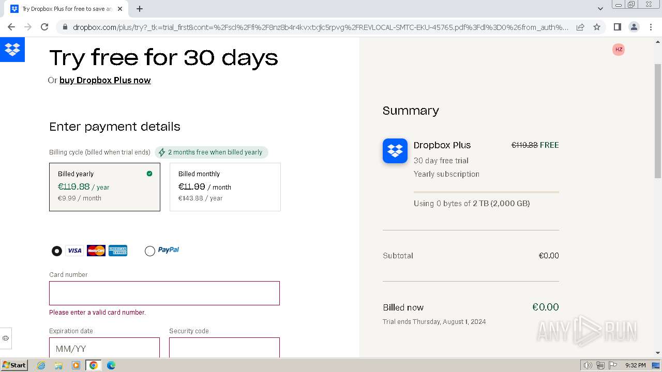
Task: Click buy Dropbox Plus now link
Action: [105, 80]
